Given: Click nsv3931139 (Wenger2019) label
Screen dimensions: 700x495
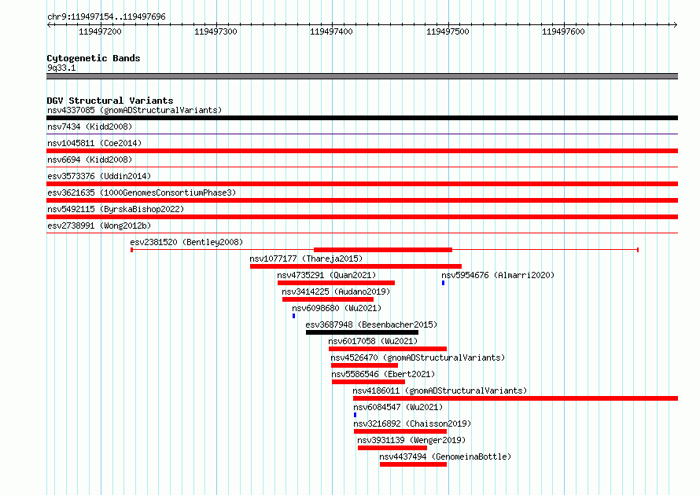Looking at the screenshot, I should tap(411, 440).
